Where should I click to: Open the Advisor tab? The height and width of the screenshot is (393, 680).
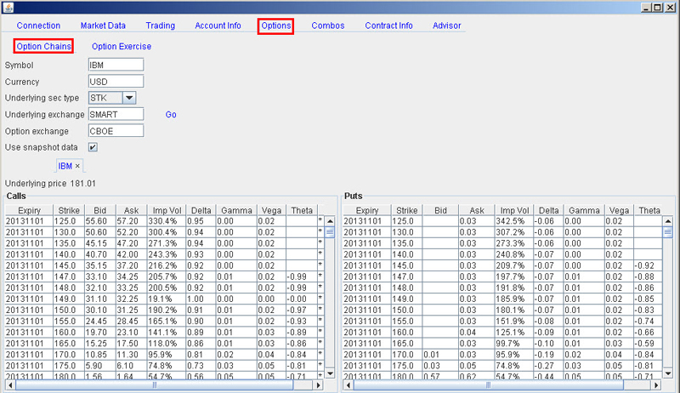click(447, 26)
